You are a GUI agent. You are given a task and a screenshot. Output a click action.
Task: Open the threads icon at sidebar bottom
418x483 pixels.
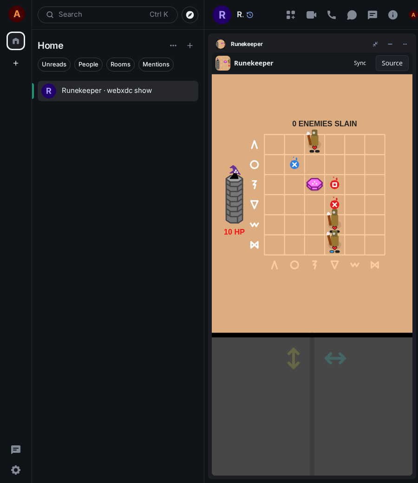point(16,450)
